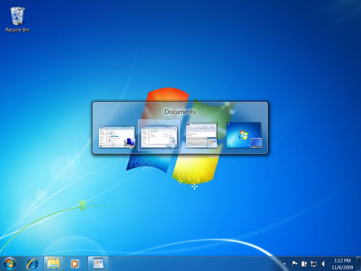Launch Windows Media Player from taskbar
The height and width of the screenshot is (271, 361).
click(x=75, y=264)
